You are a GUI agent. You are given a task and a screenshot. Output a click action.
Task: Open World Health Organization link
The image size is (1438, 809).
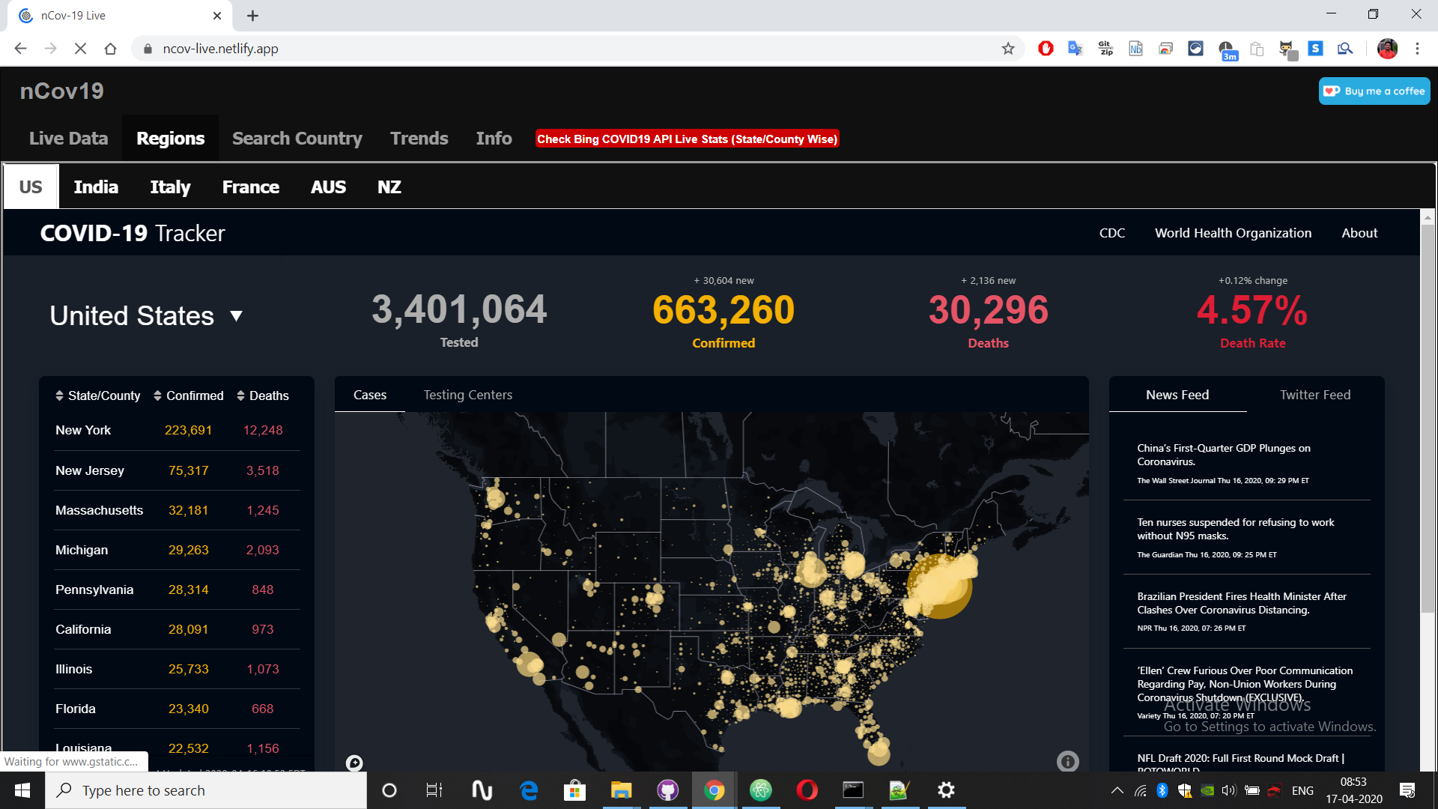pyautogui.click(x=1233, y=233)
